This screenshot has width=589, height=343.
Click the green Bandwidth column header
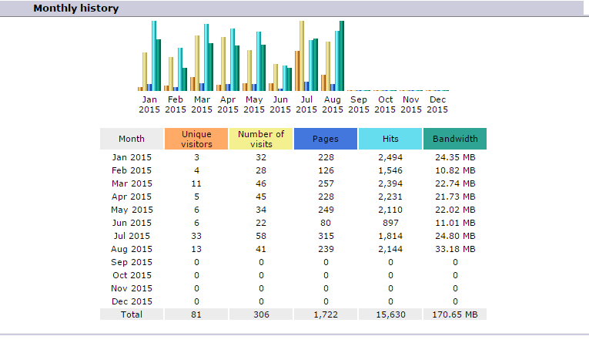455,139
